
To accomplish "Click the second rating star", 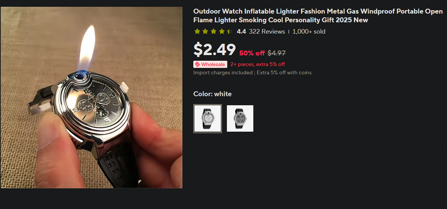I will pyautogui.click(x=205, y=31).
